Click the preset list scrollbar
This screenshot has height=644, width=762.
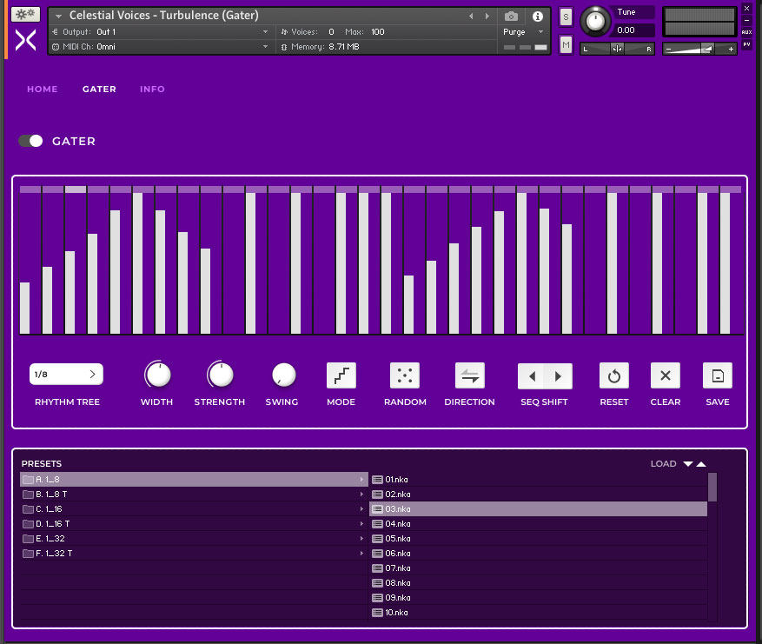[712, 487]
